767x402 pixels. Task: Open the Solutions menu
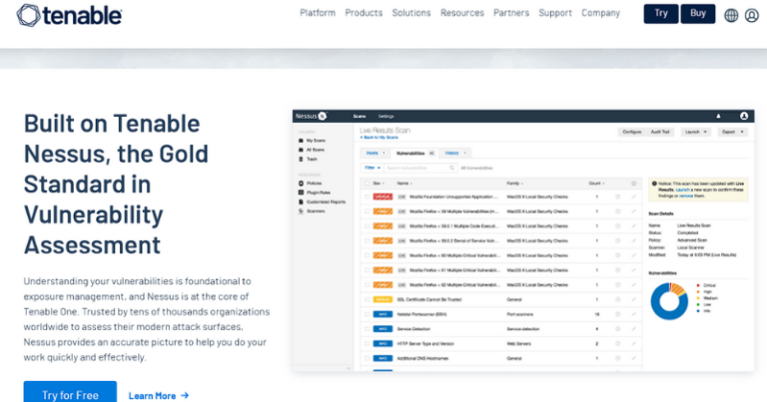(411, 13)
